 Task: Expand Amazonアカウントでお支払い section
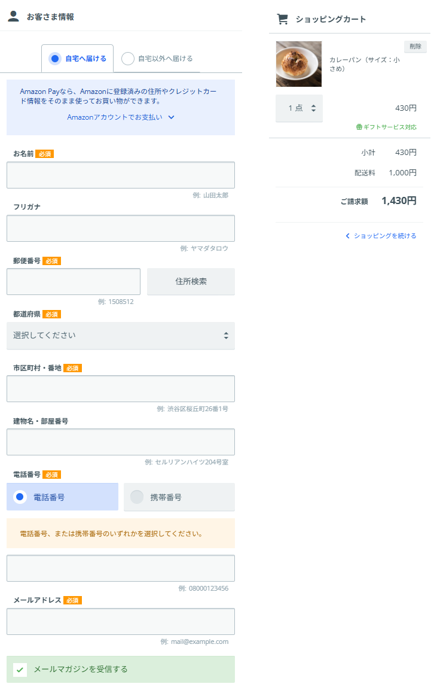[121, 117]
